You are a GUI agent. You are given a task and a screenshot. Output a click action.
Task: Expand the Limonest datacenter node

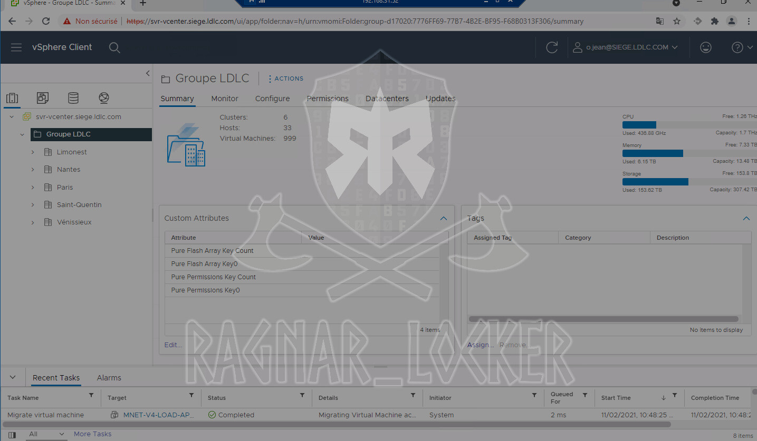pos(33,152)
